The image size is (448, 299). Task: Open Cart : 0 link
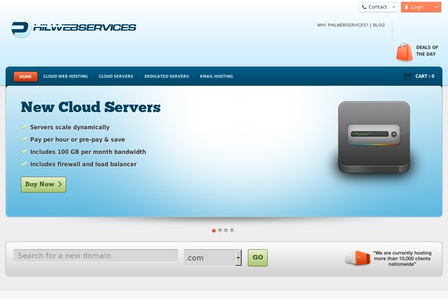coord(425,76)
